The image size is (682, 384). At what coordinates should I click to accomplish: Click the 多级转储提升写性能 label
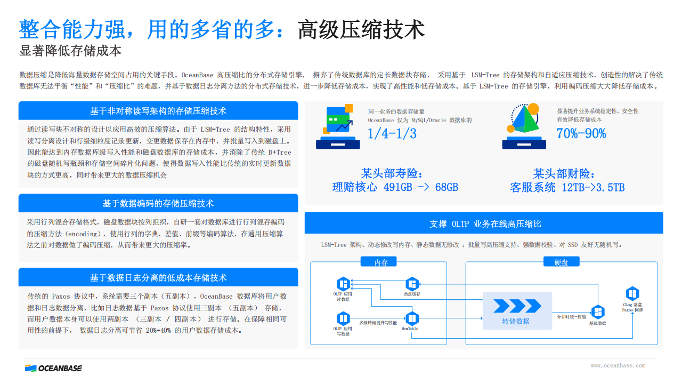tap(378, 323)
